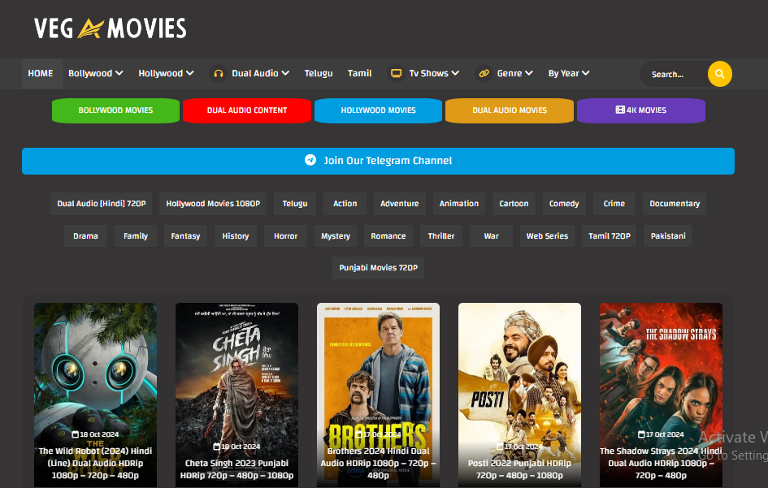Focus the Search input field
Image resolution: width=768 pixels, height=488 pixels.
pos(674,74)
